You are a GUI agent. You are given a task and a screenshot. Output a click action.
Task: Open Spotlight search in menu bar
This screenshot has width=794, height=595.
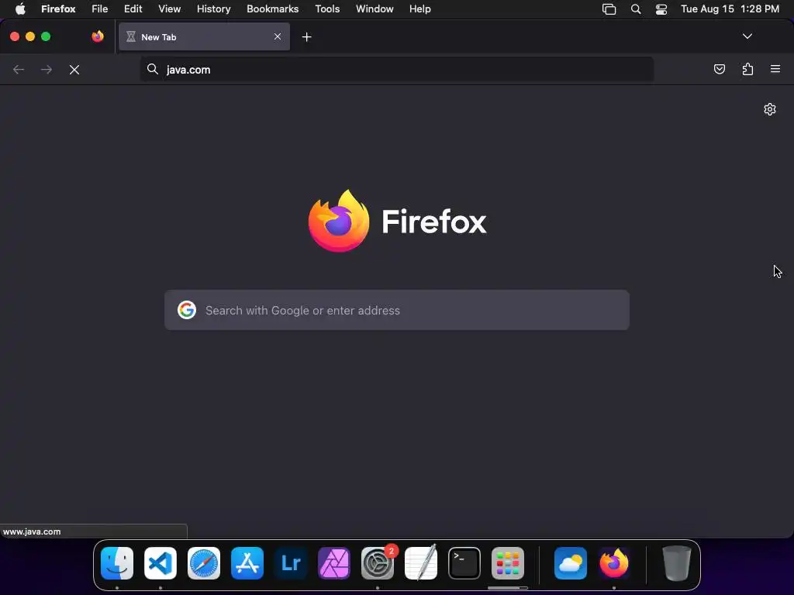pos(636,9)
